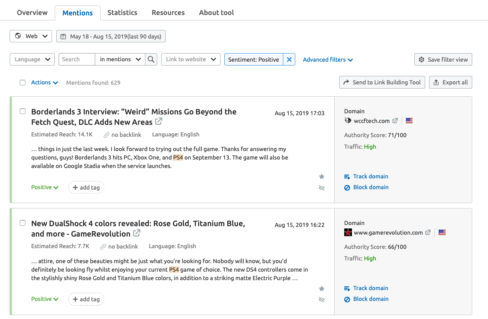
Task: Click the gamerevolution favicon
Action: (348, 232)
